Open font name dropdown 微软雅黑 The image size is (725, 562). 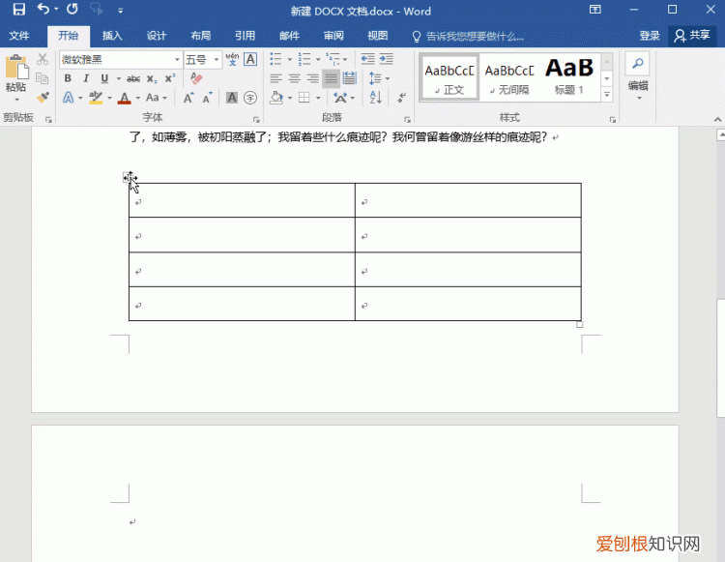pos(177,60)
